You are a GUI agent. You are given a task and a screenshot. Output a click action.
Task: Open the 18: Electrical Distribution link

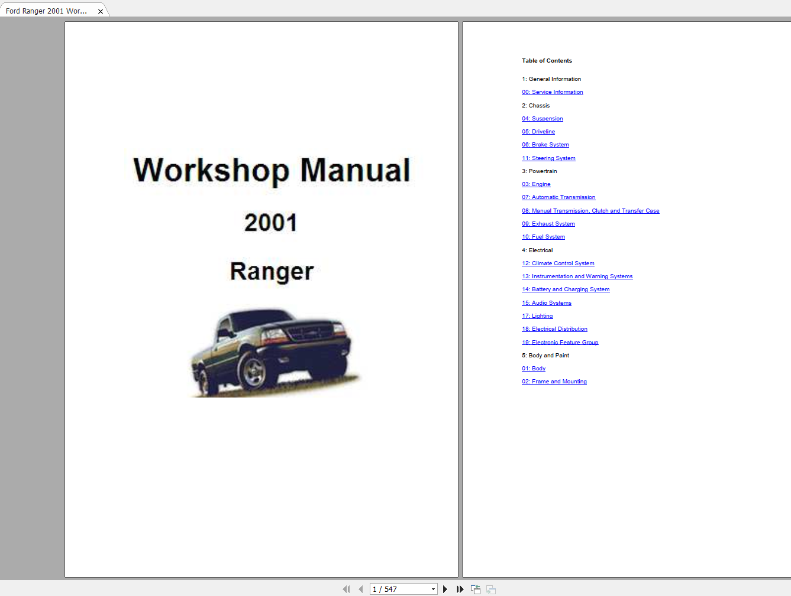554,329
